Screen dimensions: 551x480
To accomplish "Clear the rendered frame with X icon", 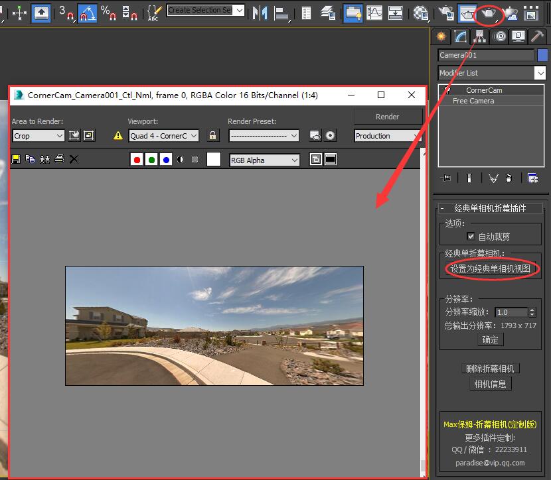I will [74, 159].
